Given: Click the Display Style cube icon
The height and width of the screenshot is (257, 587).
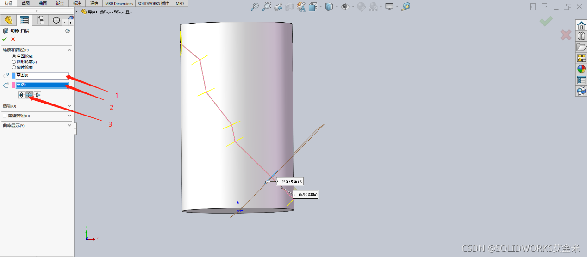Looking at the screenshot, I should pos(329,6).
